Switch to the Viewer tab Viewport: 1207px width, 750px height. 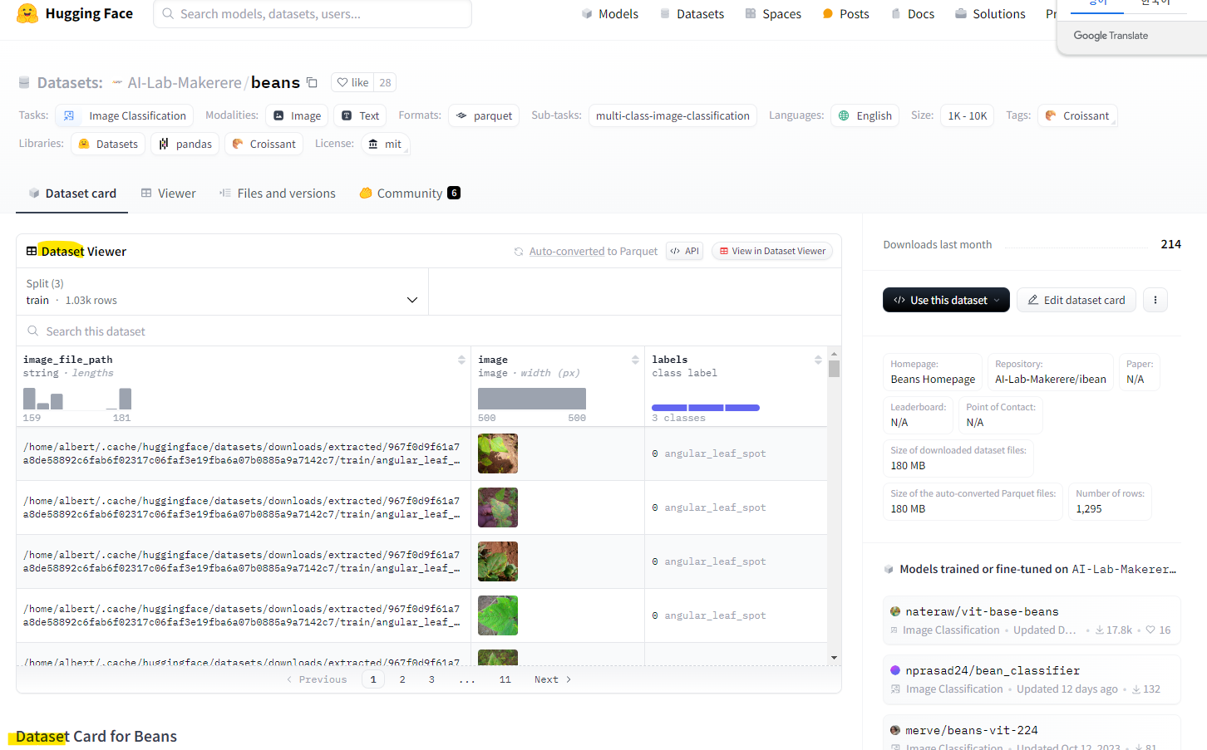169,194
